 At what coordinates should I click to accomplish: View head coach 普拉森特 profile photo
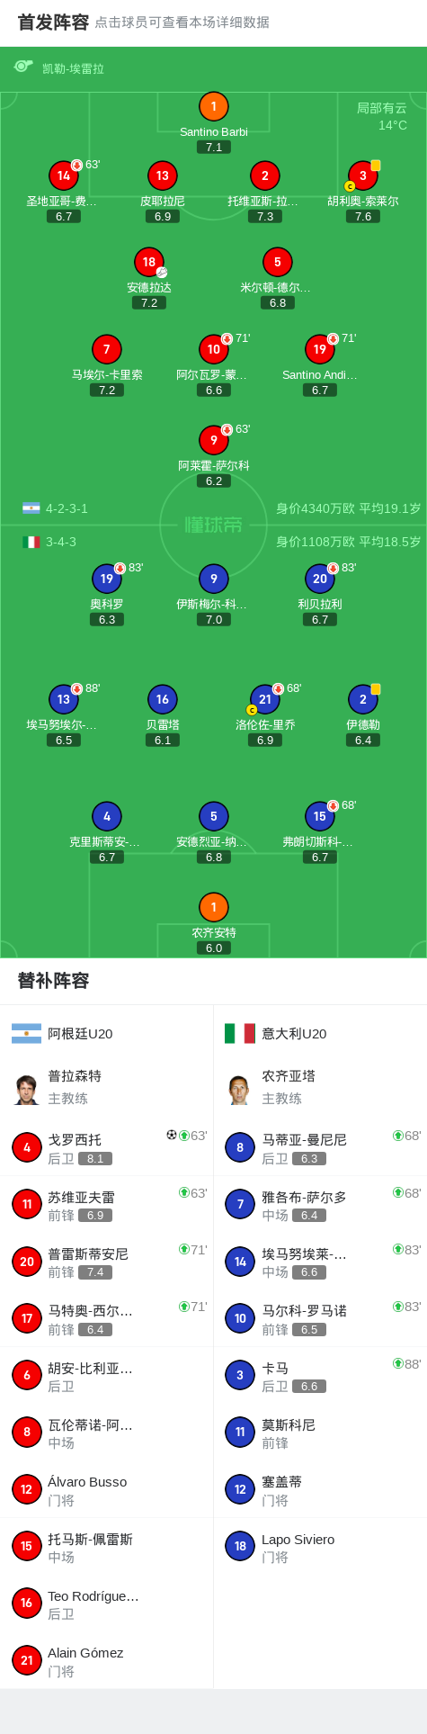coord(27,1088)
